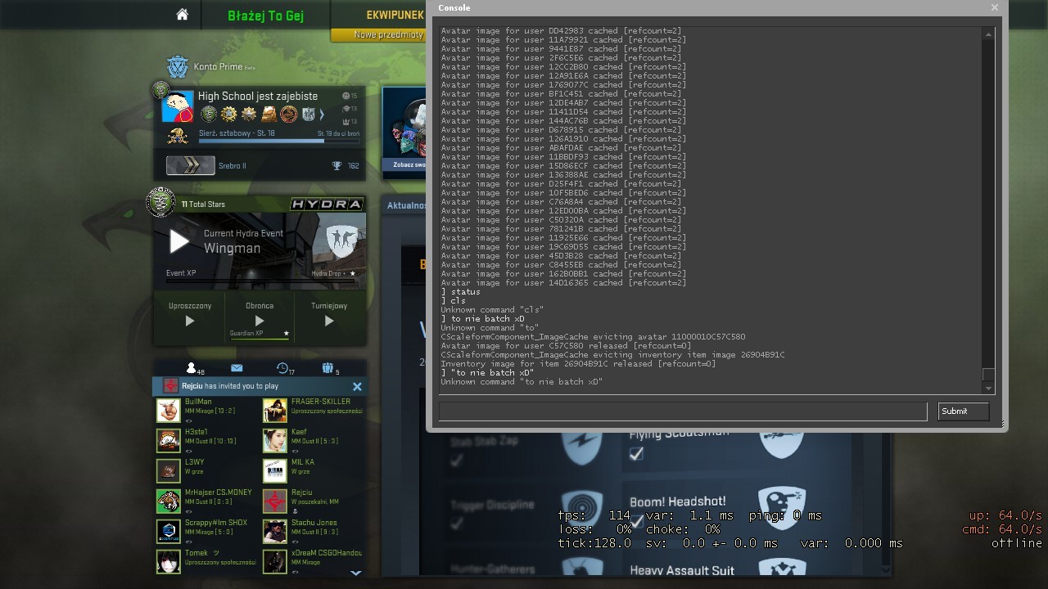This screenshot has width=1048, height=589.
Task: Toggle the Trigger Discipline checkbox
Action: coord(457,524)
